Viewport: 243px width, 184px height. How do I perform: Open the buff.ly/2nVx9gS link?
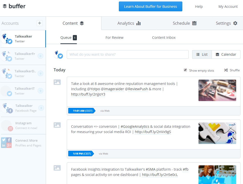pyautogui.click(x=153, y=132)
